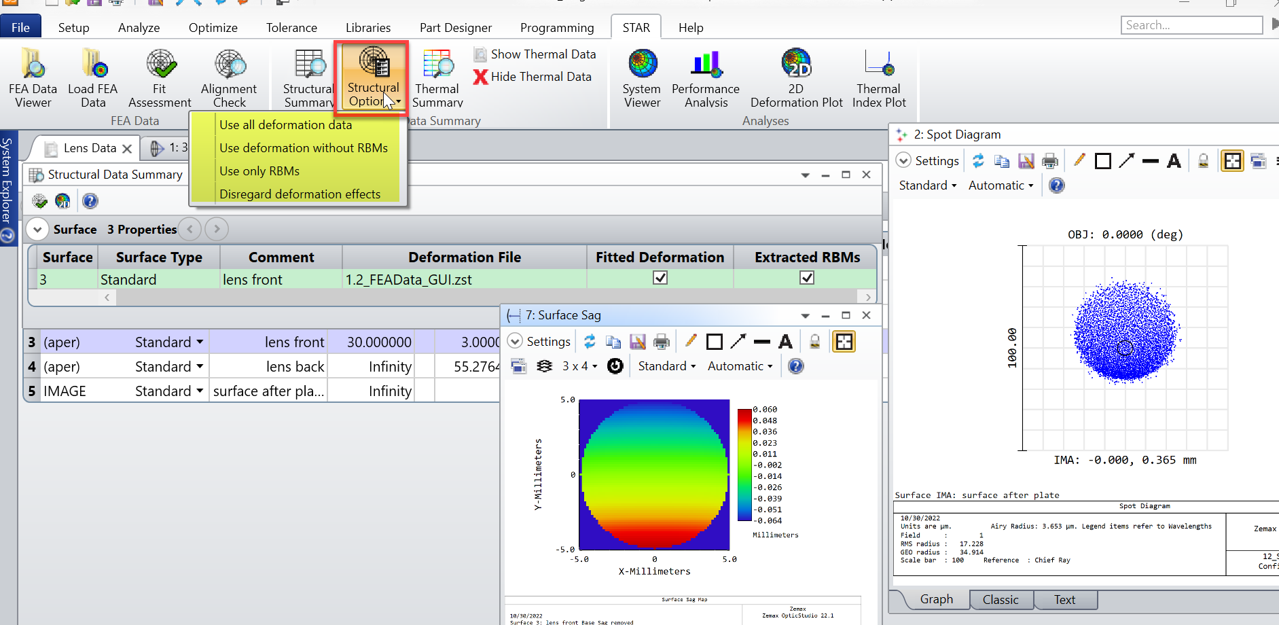Open Spot Diagram Automatic dropdown
This screenshot has height=625, width=1279.
(x=1001, y=185)
